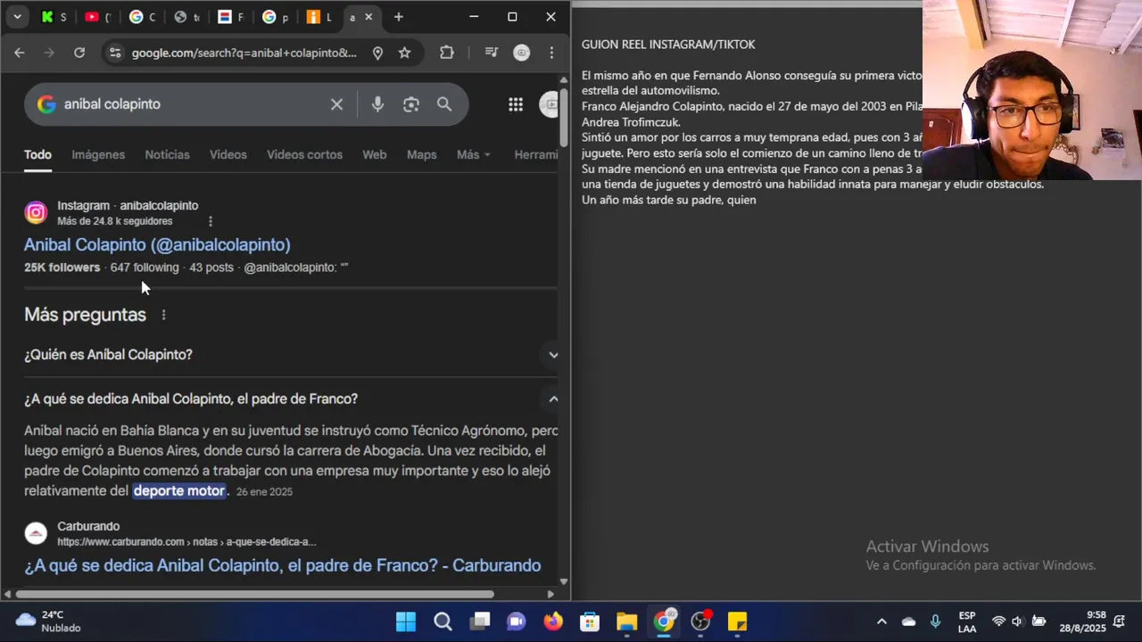Reload the Google search page
The image size is (1142, 642).
pyautogui.click(x=79, y=53)
